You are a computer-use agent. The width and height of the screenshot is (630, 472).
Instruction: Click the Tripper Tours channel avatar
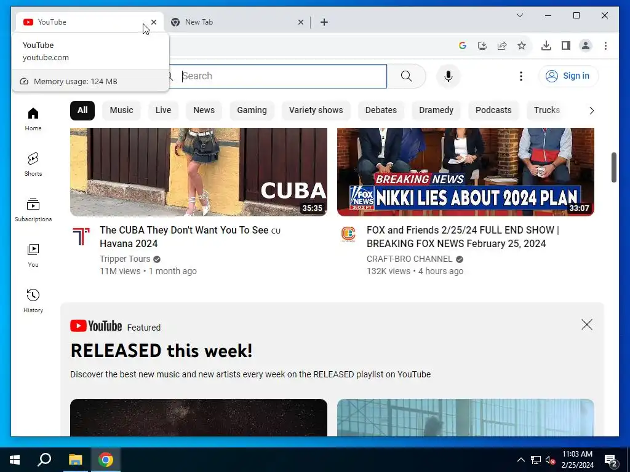(x=81, y=235)
